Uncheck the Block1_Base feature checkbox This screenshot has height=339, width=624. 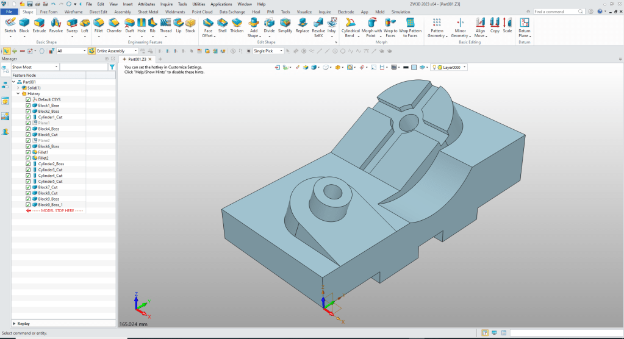[x=28, y=105]
